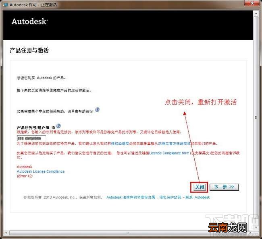Click the serial number field containing 666-69696969
262x239 pixels.
click(31, 138)
